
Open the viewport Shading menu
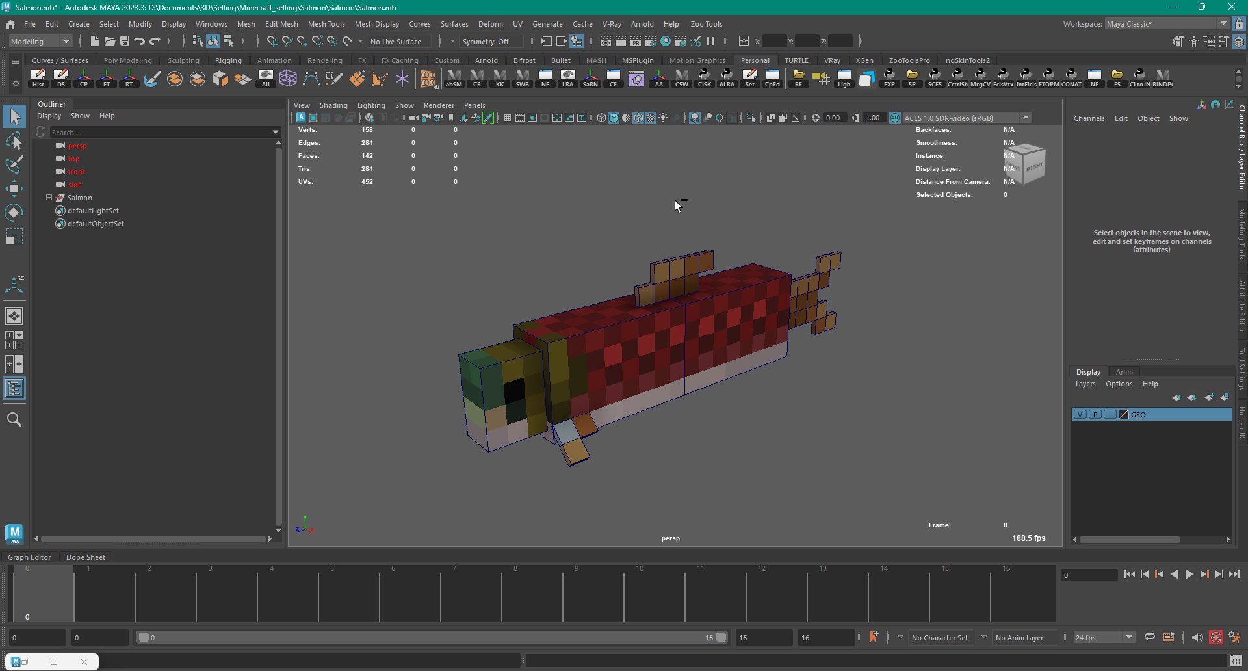pyautogui.click(x=333, y=105)
